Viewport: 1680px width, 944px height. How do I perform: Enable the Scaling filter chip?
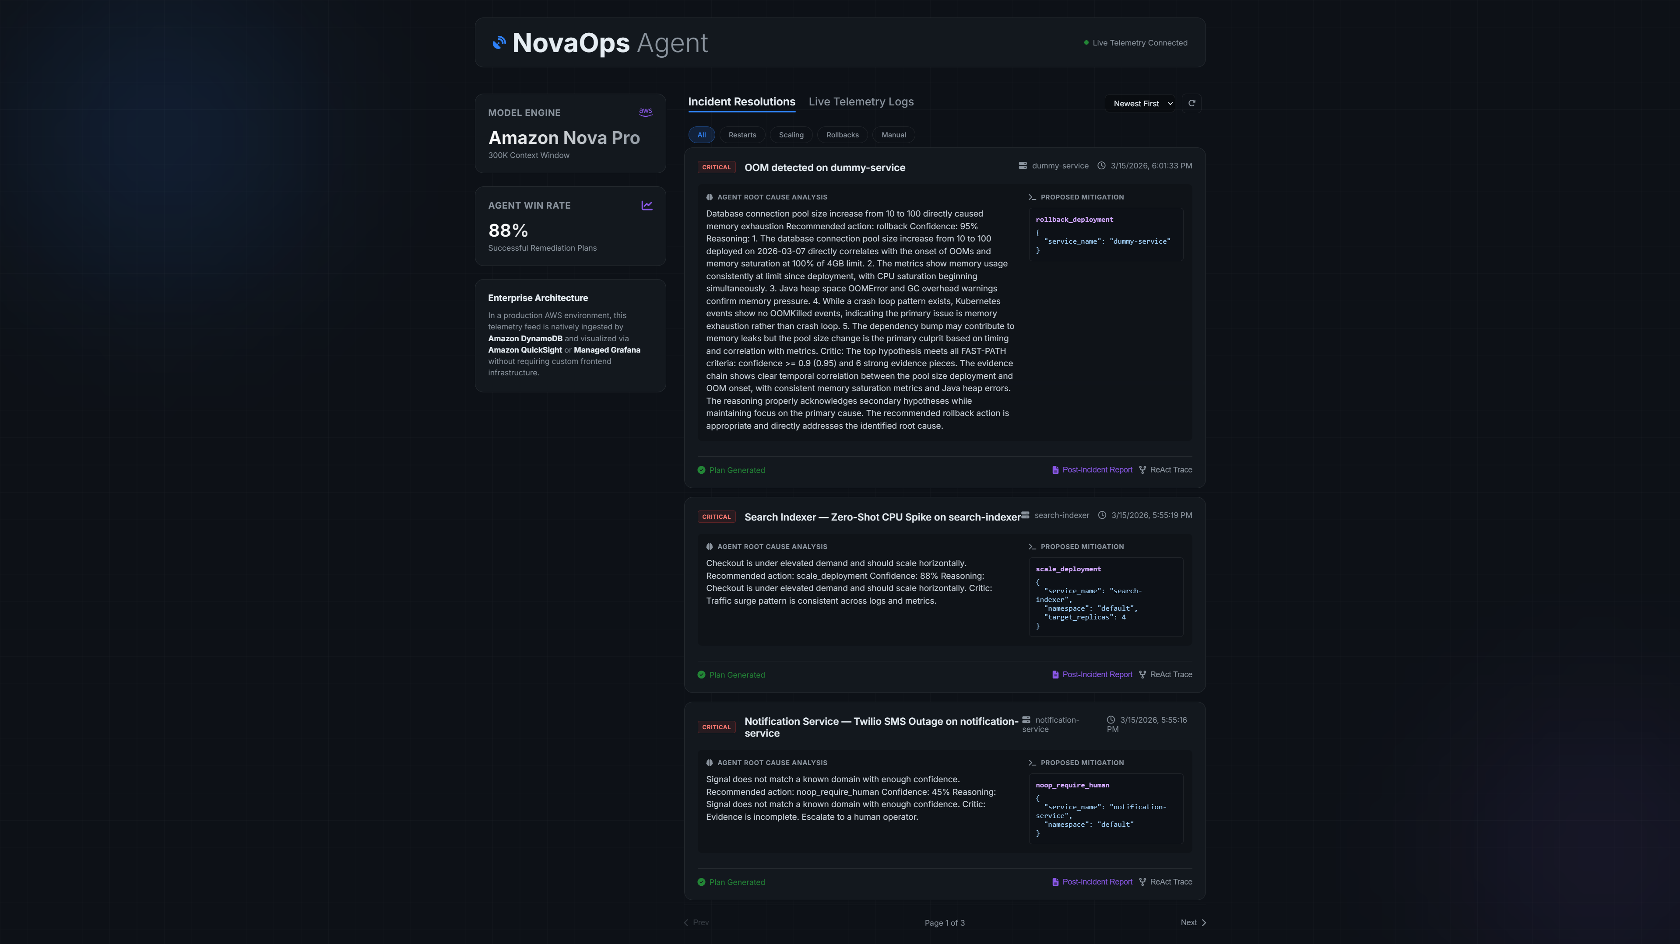pyautogui.click(x=791, y=135)
